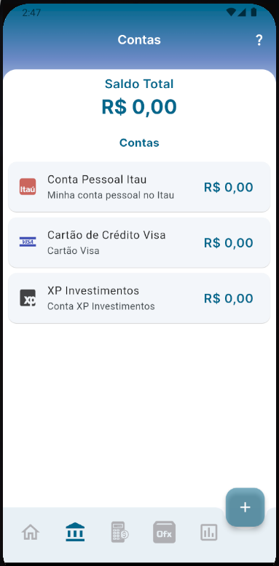Image resolution: width=279 pixels, height=566 pixels.
Task: Open help with the question mark icon
Action: pos(259,40)
